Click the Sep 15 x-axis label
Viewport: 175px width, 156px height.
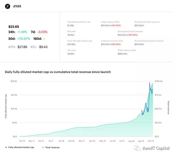coord(141,141)
